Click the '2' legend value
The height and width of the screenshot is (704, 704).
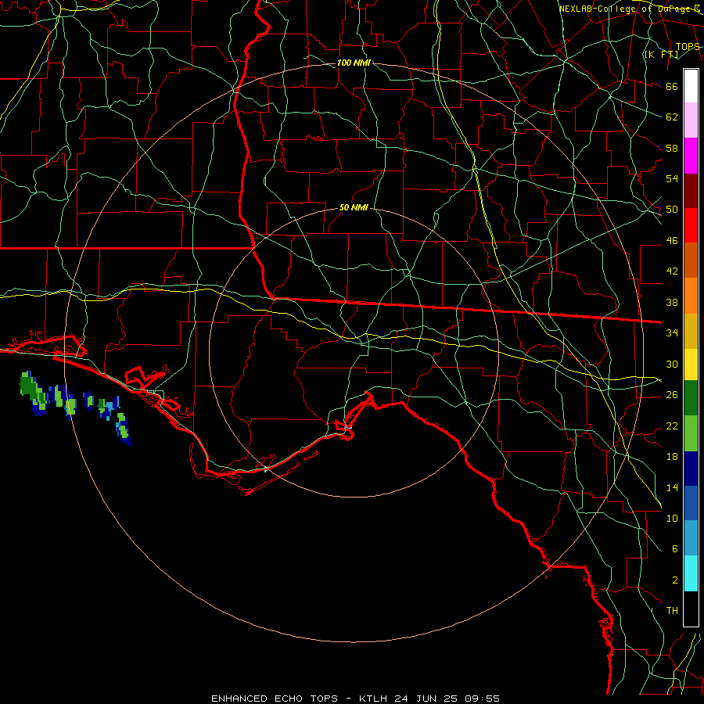674,580
